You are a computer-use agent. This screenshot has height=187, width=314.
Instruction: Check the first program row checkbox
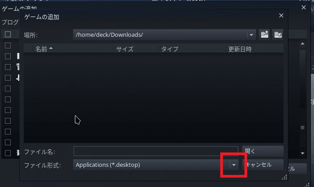8,45
